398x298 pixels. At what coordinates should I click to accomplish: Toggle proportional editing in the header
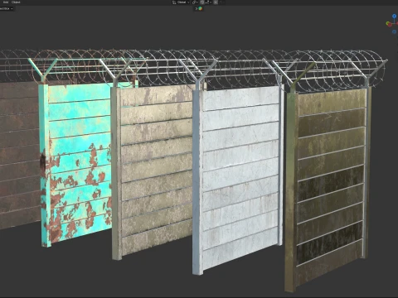216,2
